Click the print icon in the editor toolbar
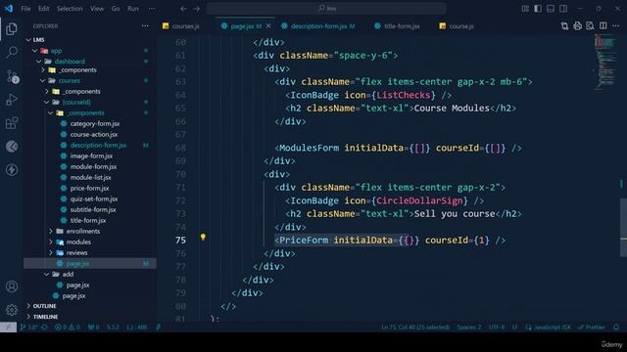 pos(577,26)
